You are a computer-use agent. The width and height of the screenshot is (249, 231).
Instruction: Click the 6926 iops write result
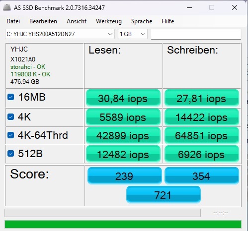point(202,154)
